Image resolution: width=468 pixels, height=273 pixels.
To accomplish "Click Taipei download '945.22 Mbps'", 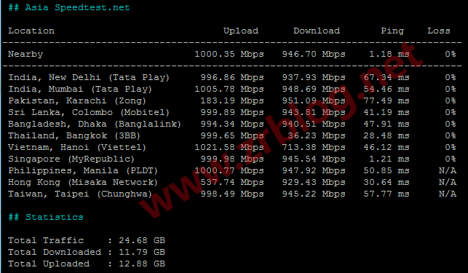I will click(314, 194).
